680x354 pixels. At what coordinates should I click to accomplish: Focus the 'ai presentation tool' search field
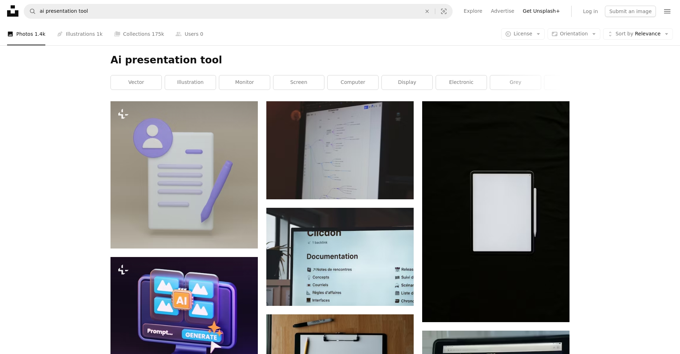(x=228, y=11)
